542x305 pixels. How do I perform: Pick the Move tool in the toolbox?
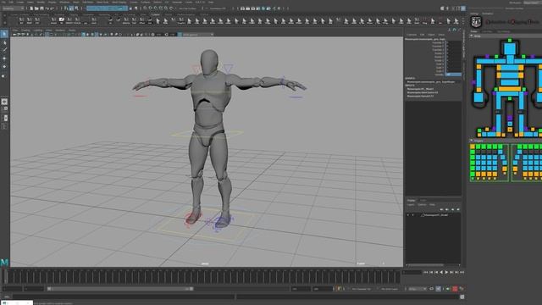point(4,58)
